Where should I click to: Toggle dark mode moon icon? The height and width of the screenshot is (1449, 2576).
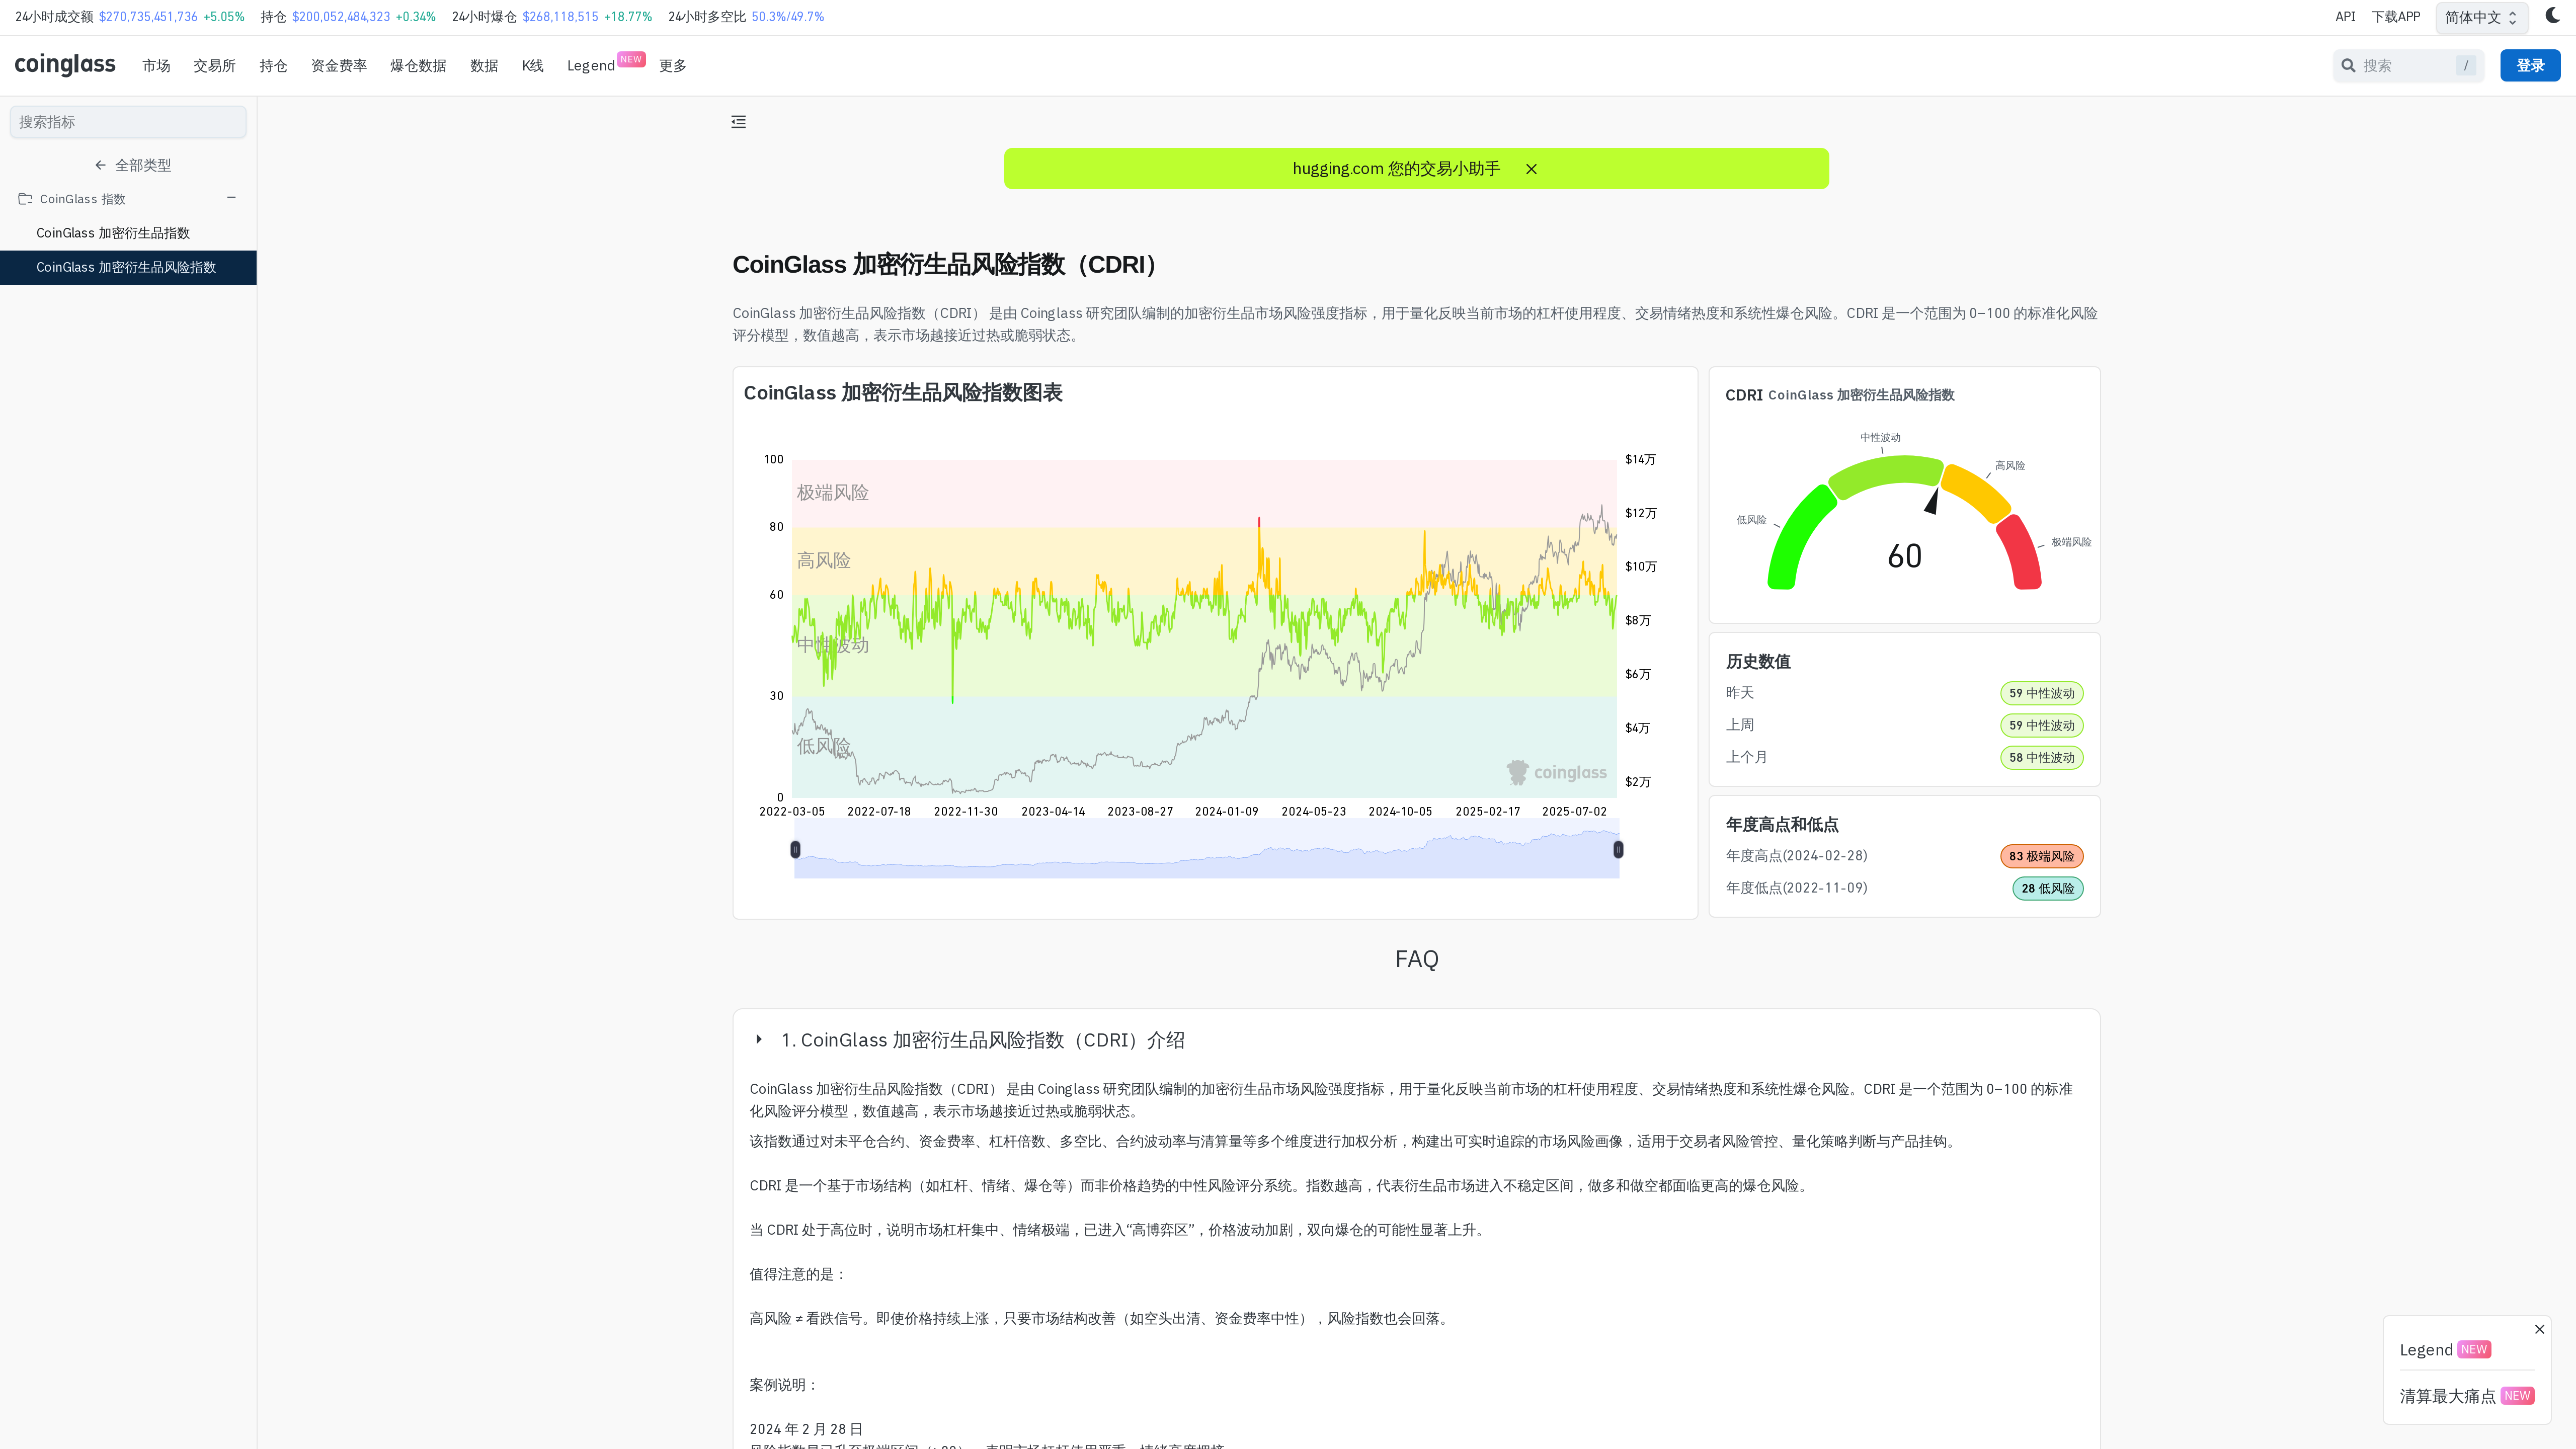pos(2552,15)
